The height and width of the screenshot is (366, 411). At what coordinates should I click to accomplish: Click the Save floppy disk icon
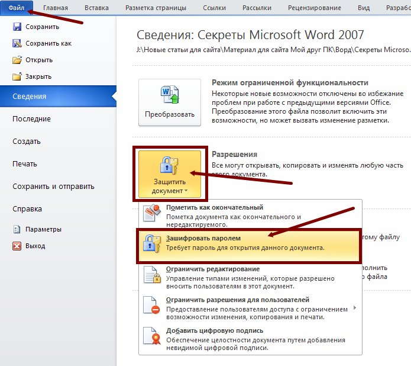pos(17,27)
